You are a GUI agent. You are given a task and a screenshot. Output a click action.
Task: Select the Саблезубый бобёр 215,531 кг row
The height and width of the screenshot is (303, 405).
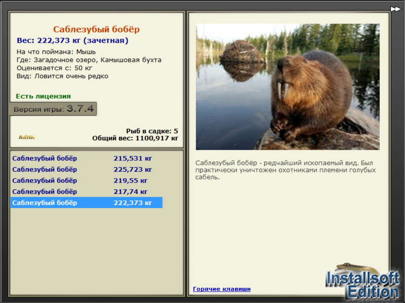[x=87, y=158]
